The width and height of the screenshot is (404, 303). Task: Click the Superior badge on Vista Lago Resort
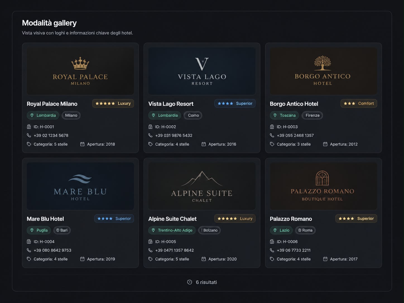[235, 104]
